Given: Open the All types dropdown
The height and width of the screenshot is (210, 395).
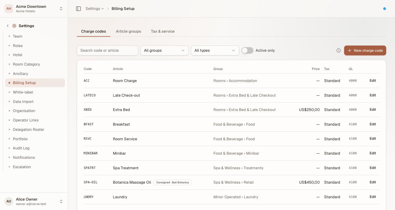Looking at the screenshot, I should pos(215,50).
